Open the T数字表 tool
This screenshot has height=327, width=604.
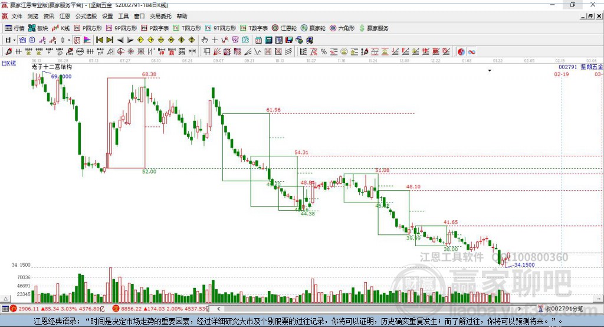(254, 28)
